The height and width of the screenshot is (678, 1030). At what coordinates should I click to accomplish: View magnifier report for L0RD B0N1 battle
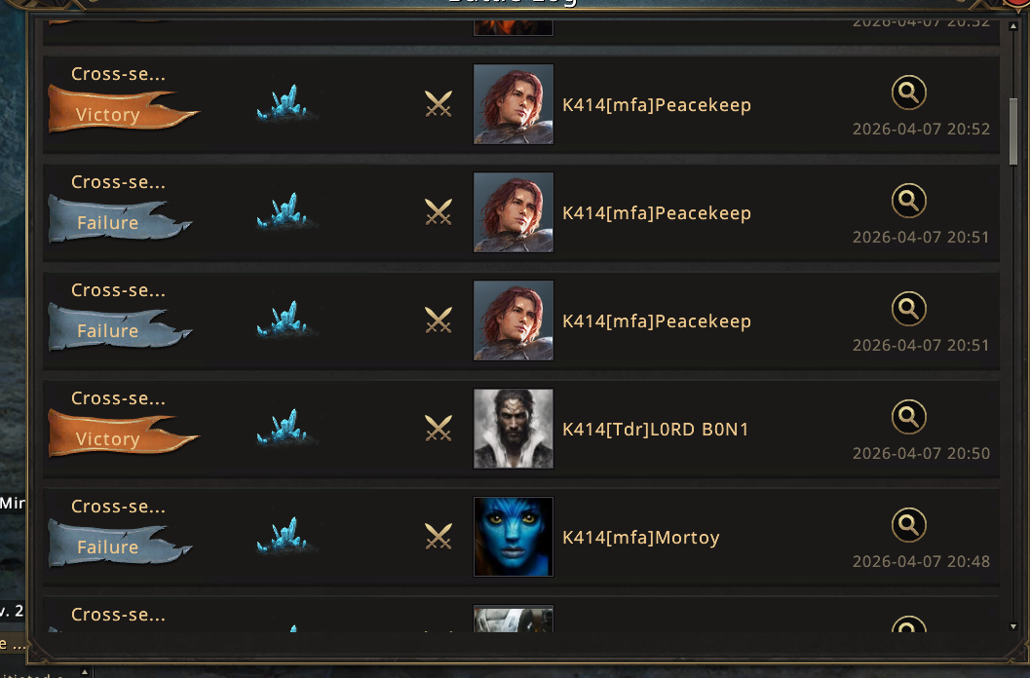coord(908,417)
